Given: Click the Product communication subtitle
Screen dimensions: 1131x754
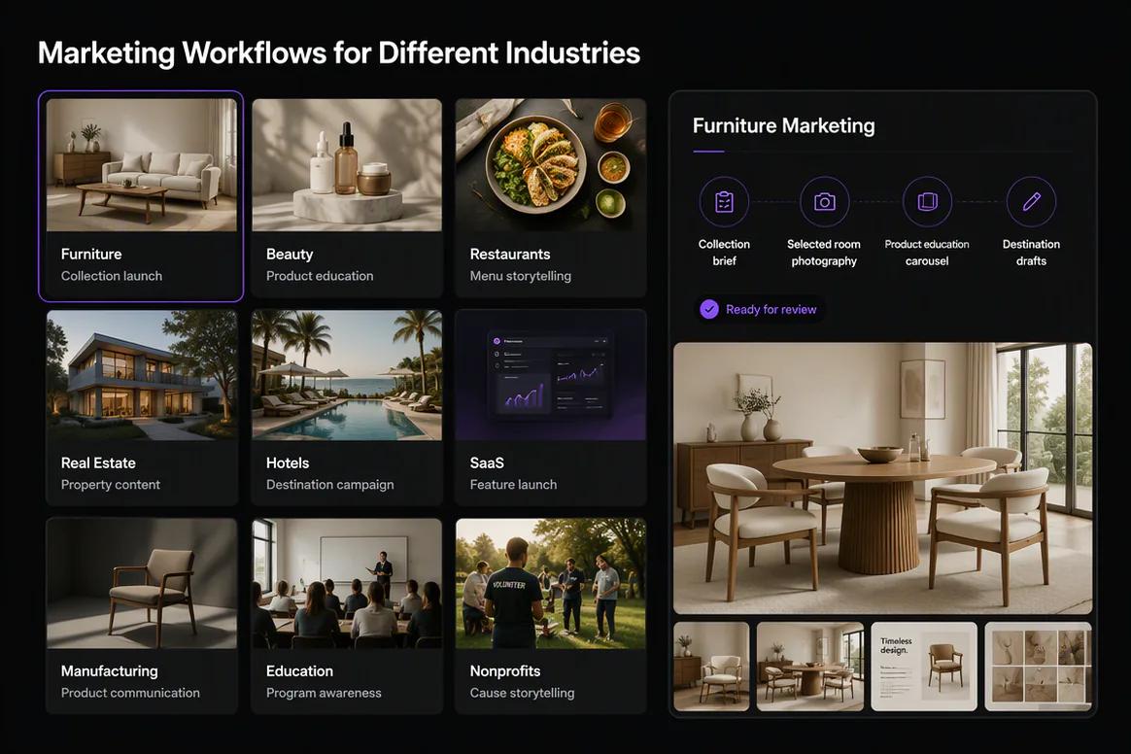Looking at the screenshot, I should [x=130, y=693].
